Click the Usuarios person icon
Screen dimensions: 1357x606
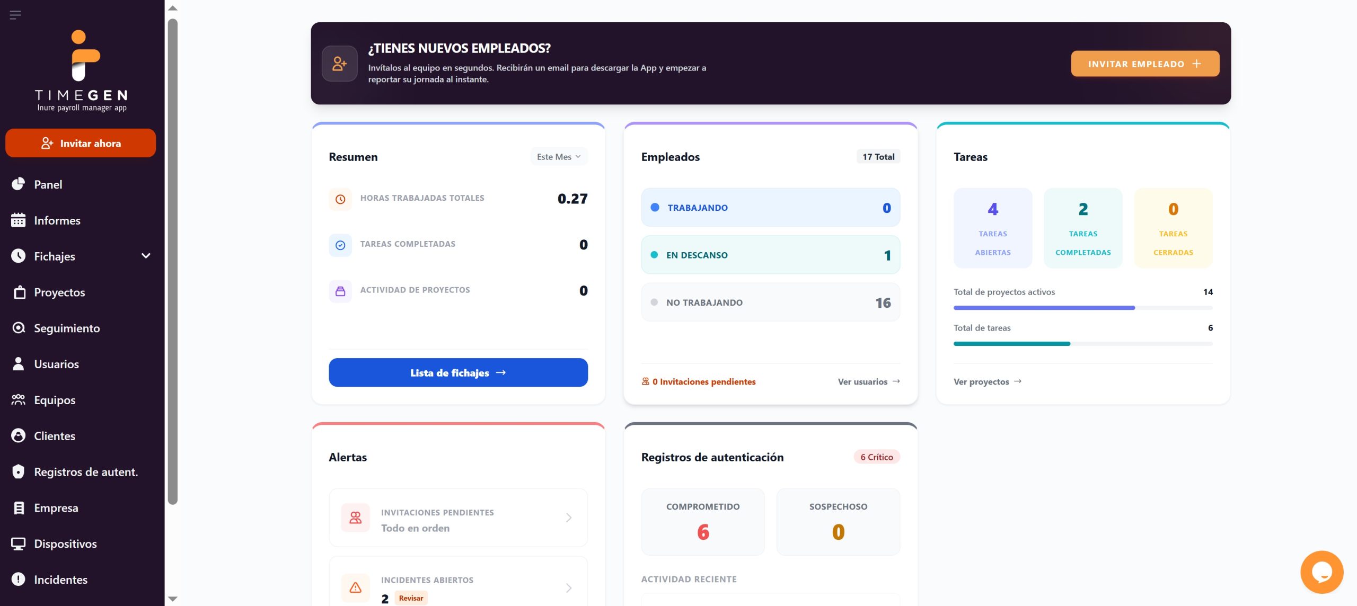(19, 363)
